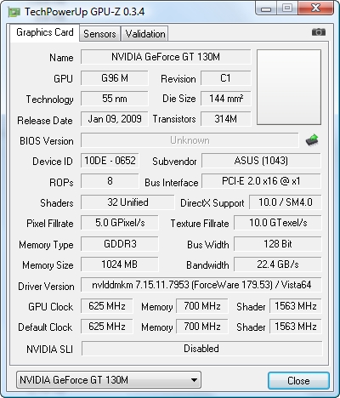This screenshot has width=340, height=398.
Task: Click the 'Release Date' label
Action: [45, 121]
